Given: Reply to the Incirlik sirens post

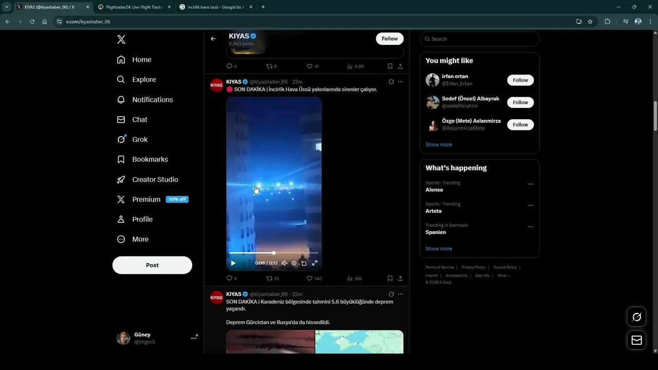Looking at the screenshot, I should (231, 279).
